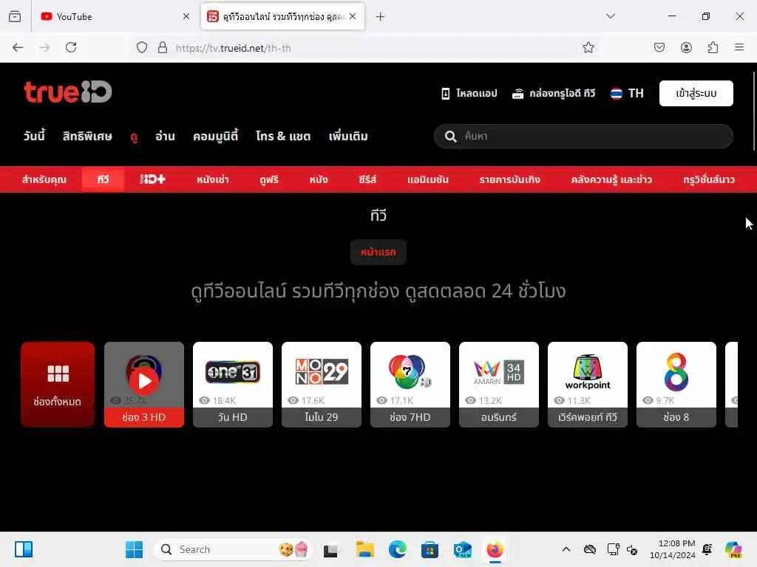The image size is (757, 567).
Task: Open the 'ดูฟรี' tab
Action: point(269,179)
